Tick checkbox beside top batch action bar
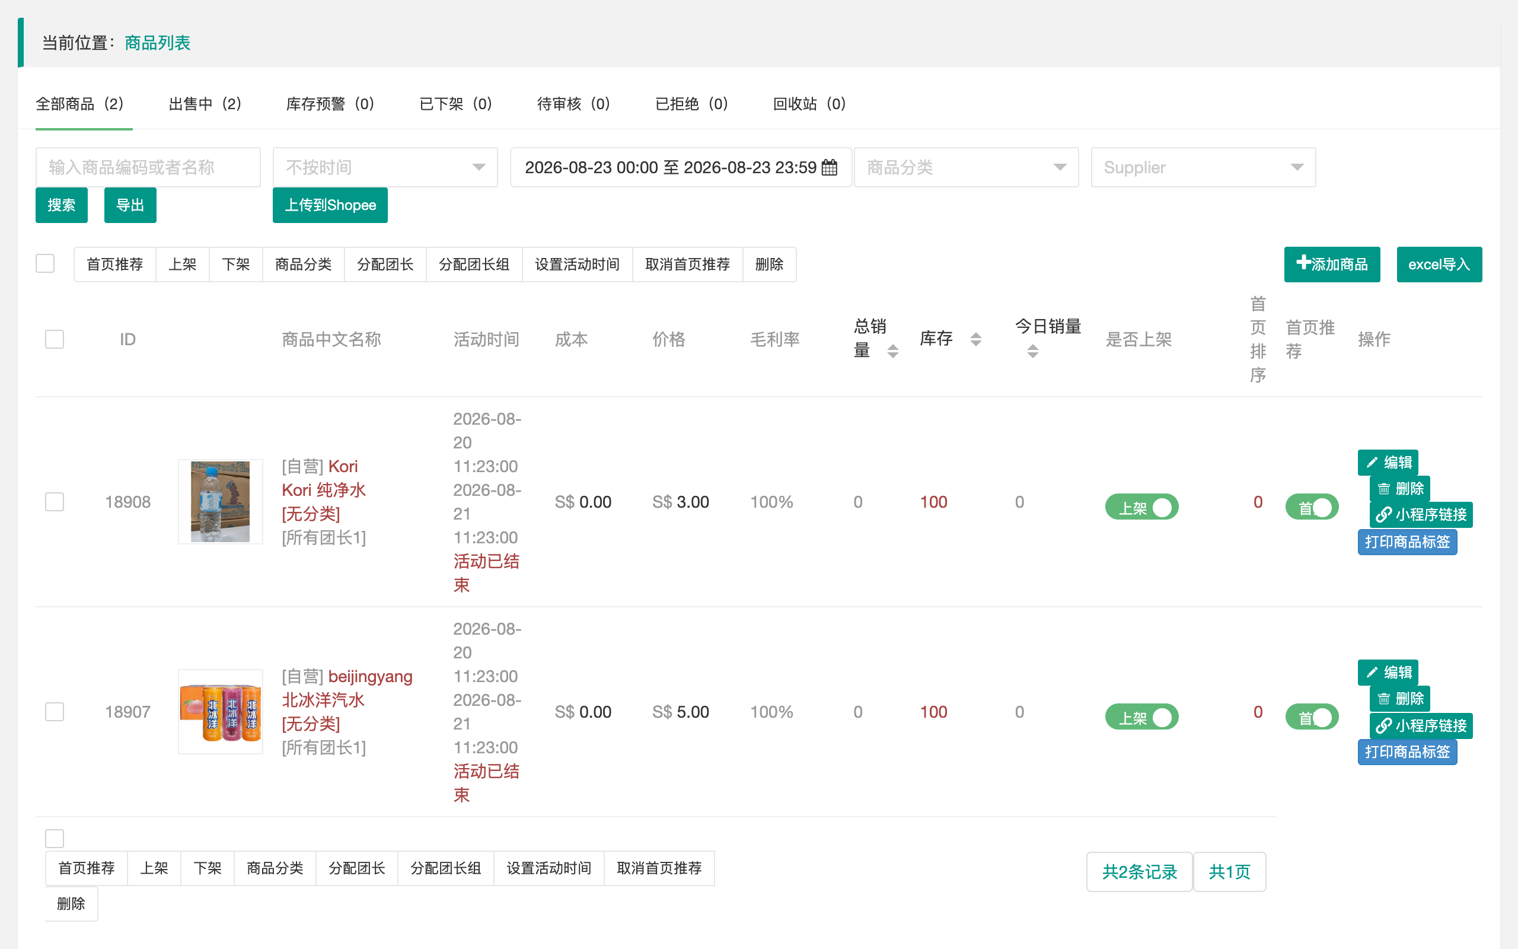This screenshot has width=1518, height=949. pos(45,263)
